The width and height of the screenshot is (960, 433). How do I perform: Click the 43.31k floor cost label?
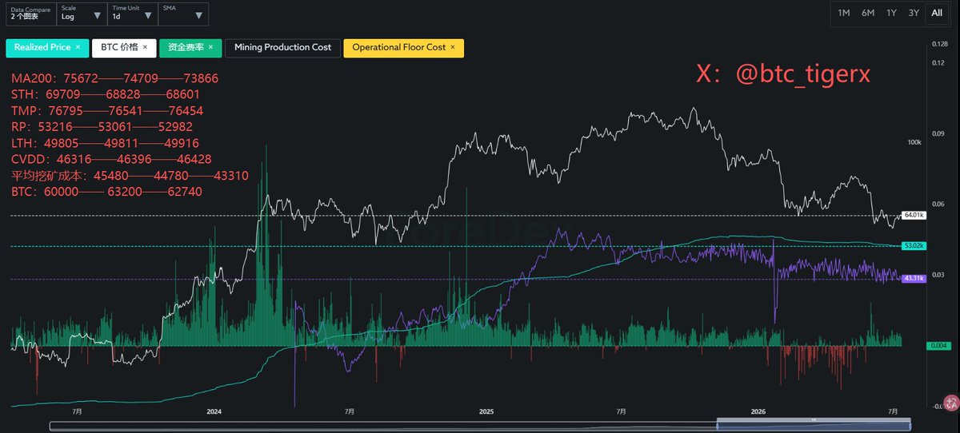click(x=914, y=279)
